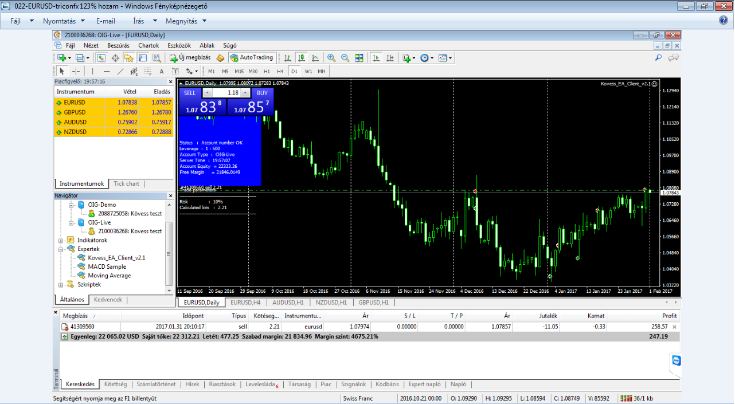
Task: Pick the text label 'A' tool
Action: click(x=161, y=72)
